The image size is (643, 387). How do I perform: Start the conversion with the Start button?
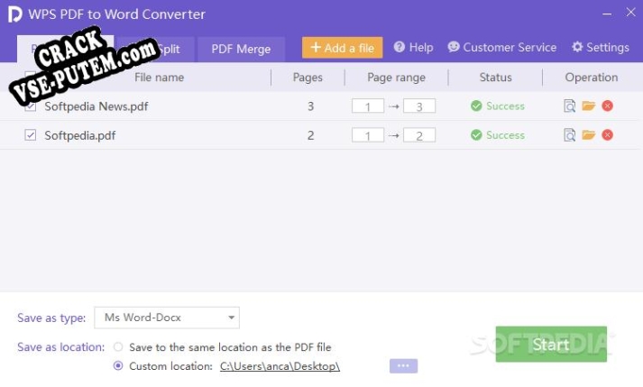coord(551,344)
